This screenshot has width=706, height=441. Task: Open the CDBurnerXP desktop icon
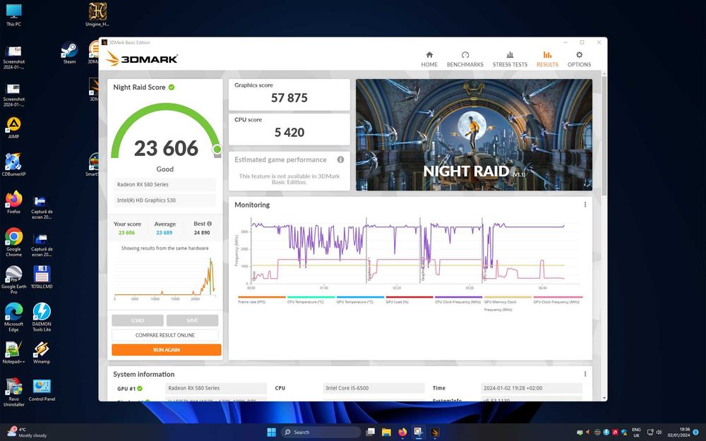13,164
